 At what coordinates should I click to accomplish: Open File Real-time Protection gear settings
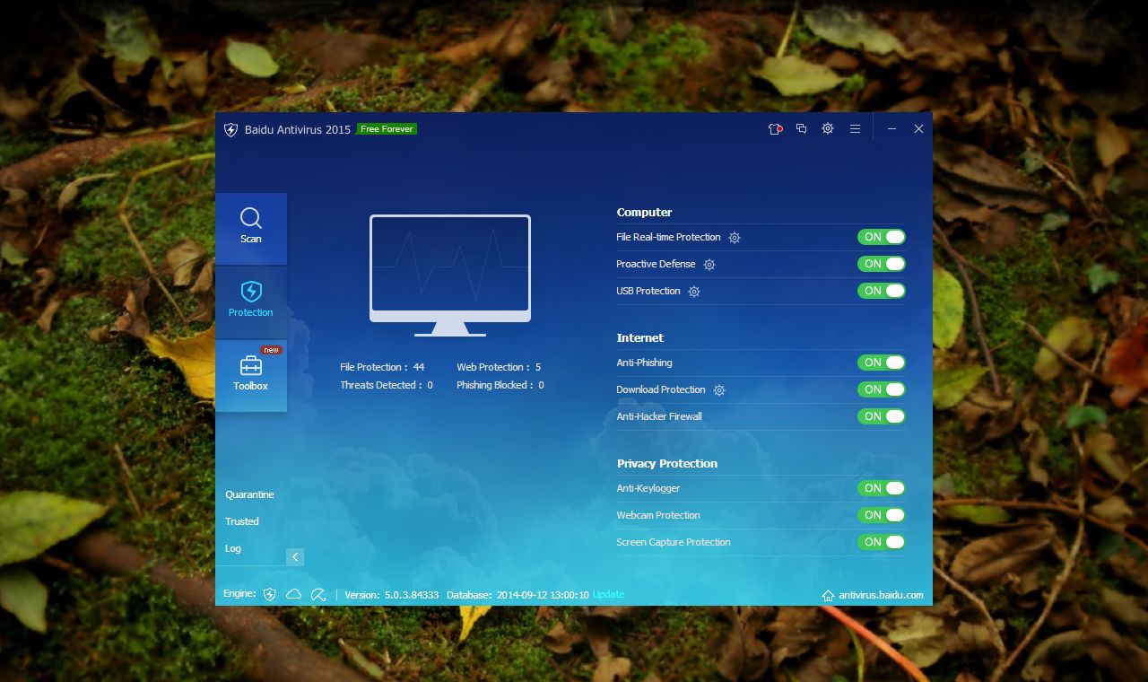735,238
